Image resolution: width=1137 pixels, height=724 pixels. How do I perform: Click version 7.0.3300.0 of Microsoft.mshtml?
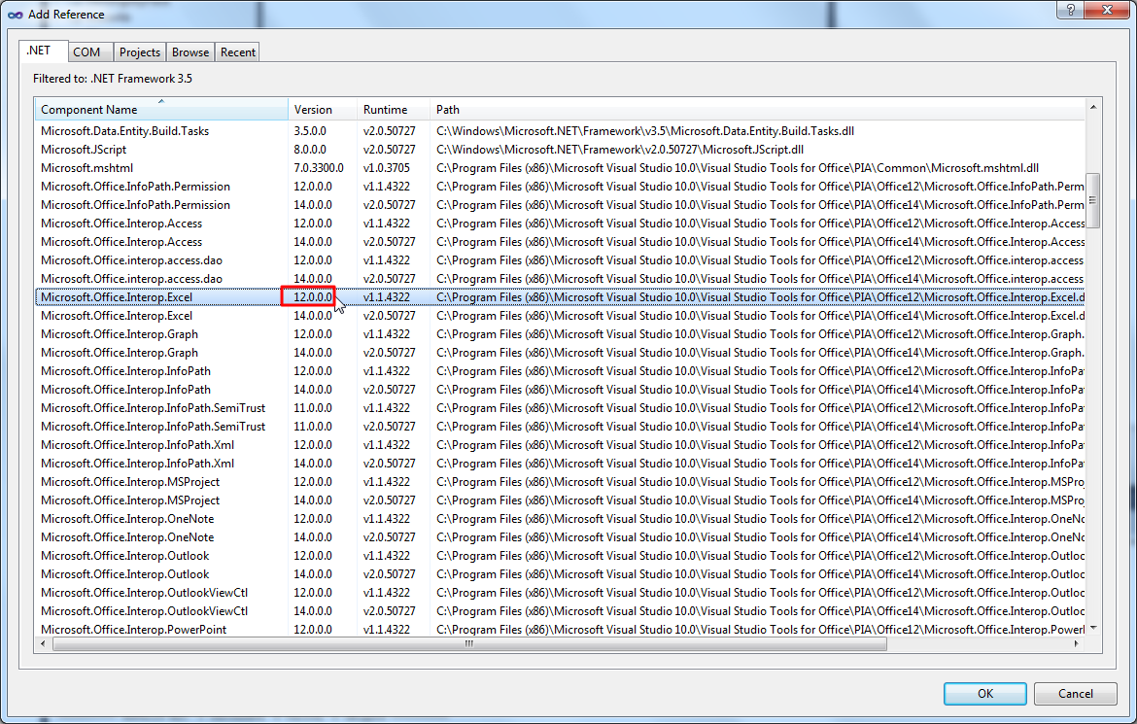point(319,168)
